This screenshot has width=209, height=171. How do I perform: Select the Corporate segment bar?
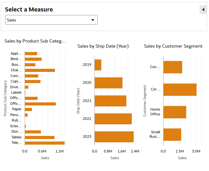pos(180,89)
